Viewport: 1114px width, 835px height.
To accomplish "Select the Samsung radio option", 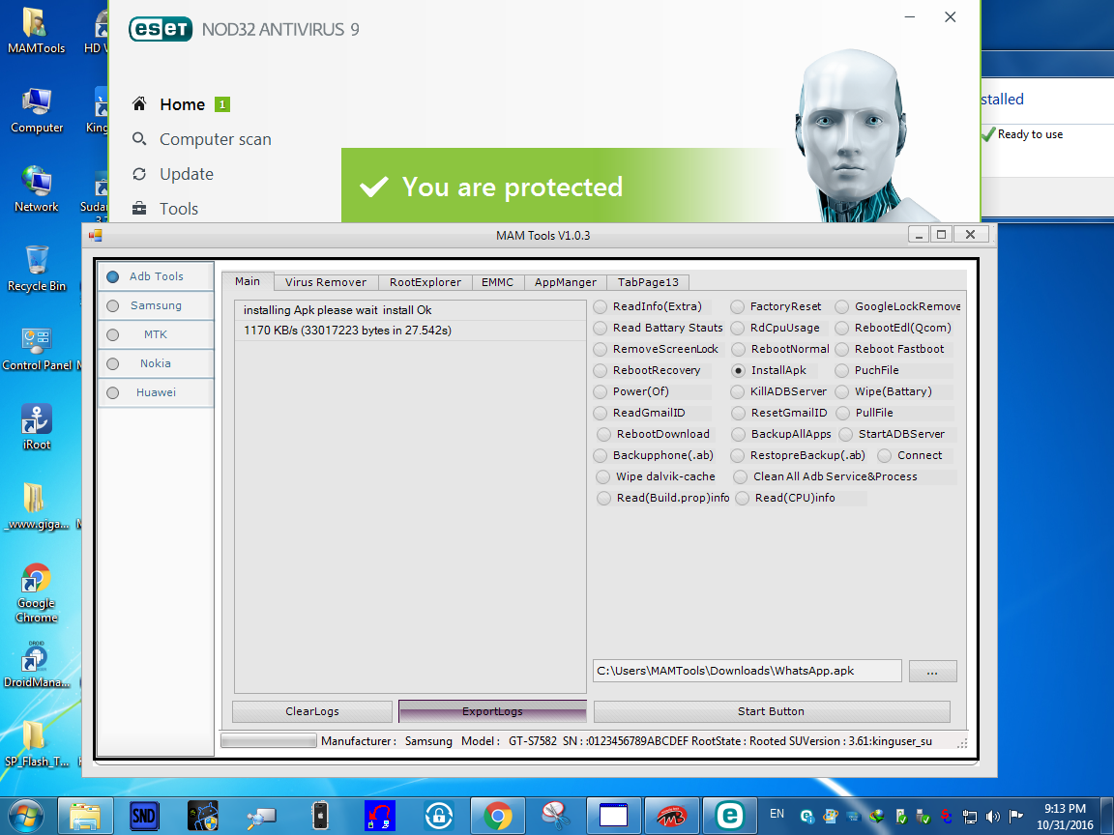I will pos(113,306).
